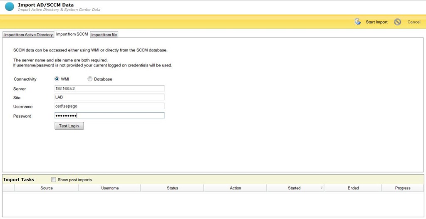Cancel the import operation
426x219 pixels.
tap(414, 22)
